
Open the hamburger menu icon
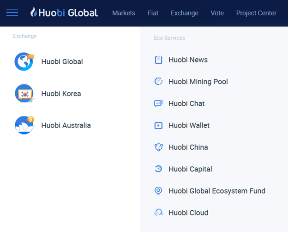pos(12,12)
